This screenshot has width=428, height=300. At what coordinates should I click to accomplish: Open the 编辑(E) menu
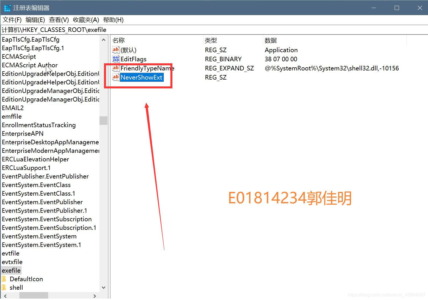(x=35, y=20)
